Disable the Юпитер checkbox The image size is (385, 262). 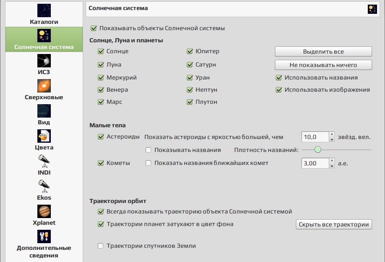point(190,51)
